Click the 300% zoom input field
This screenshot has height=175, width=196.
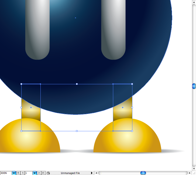coord(6,173)
